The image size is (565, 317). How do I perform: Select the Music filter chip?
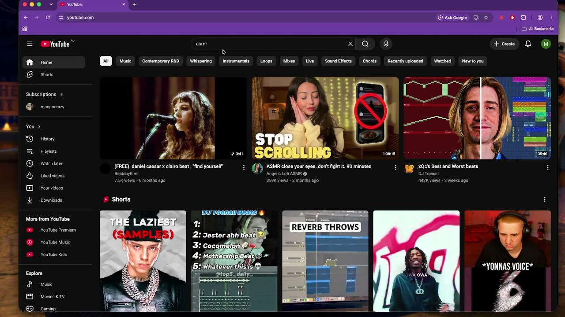(125, 61)
